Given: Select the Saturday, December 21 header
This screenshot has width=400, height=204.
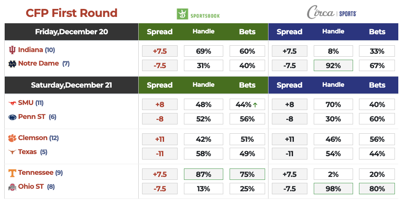Looking at the screenshot, I should (71, 85).
